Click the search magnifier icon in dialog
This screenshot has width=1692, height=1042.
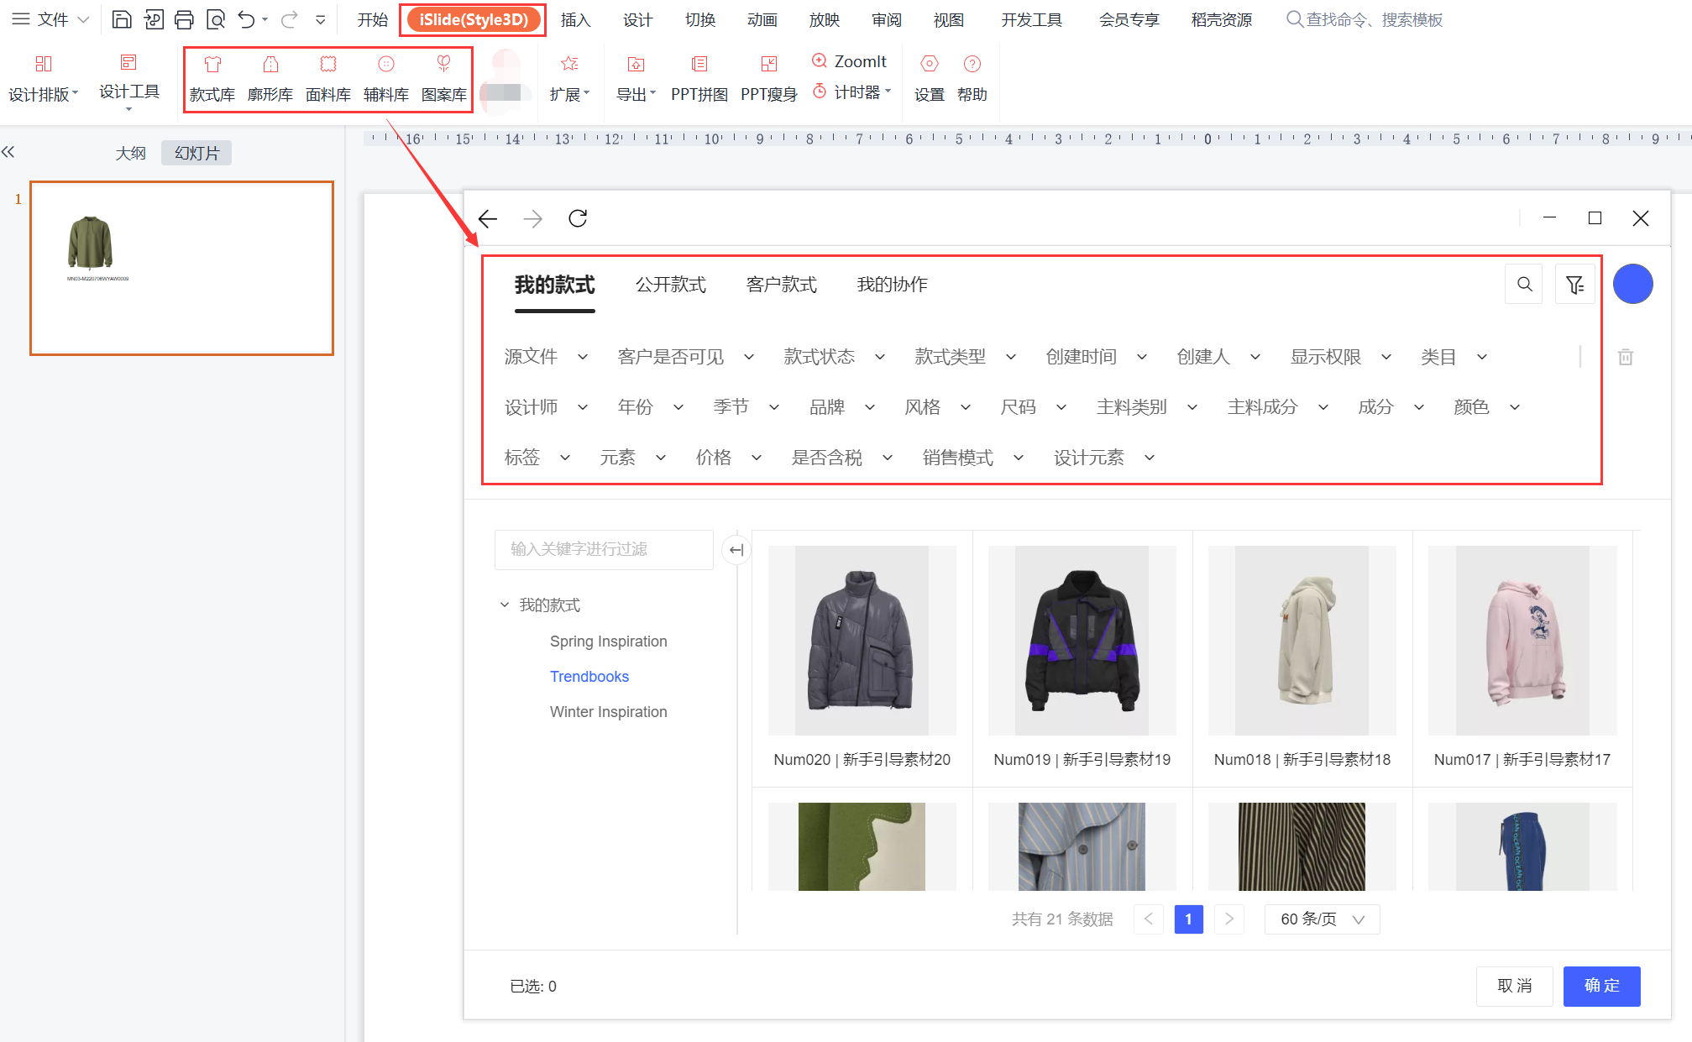point(1524,285)
